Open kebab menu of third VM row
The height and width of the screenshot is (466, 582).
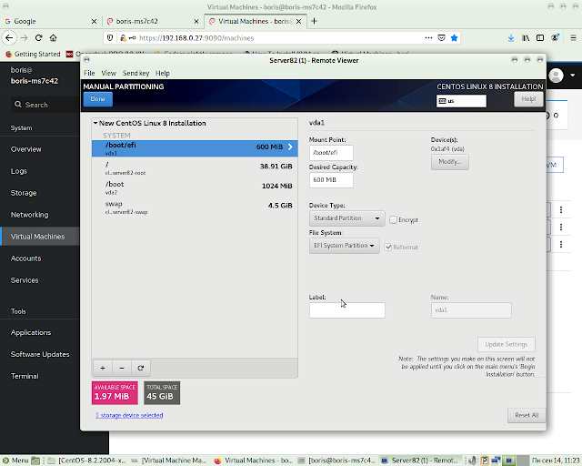click(x=561, y=244)
